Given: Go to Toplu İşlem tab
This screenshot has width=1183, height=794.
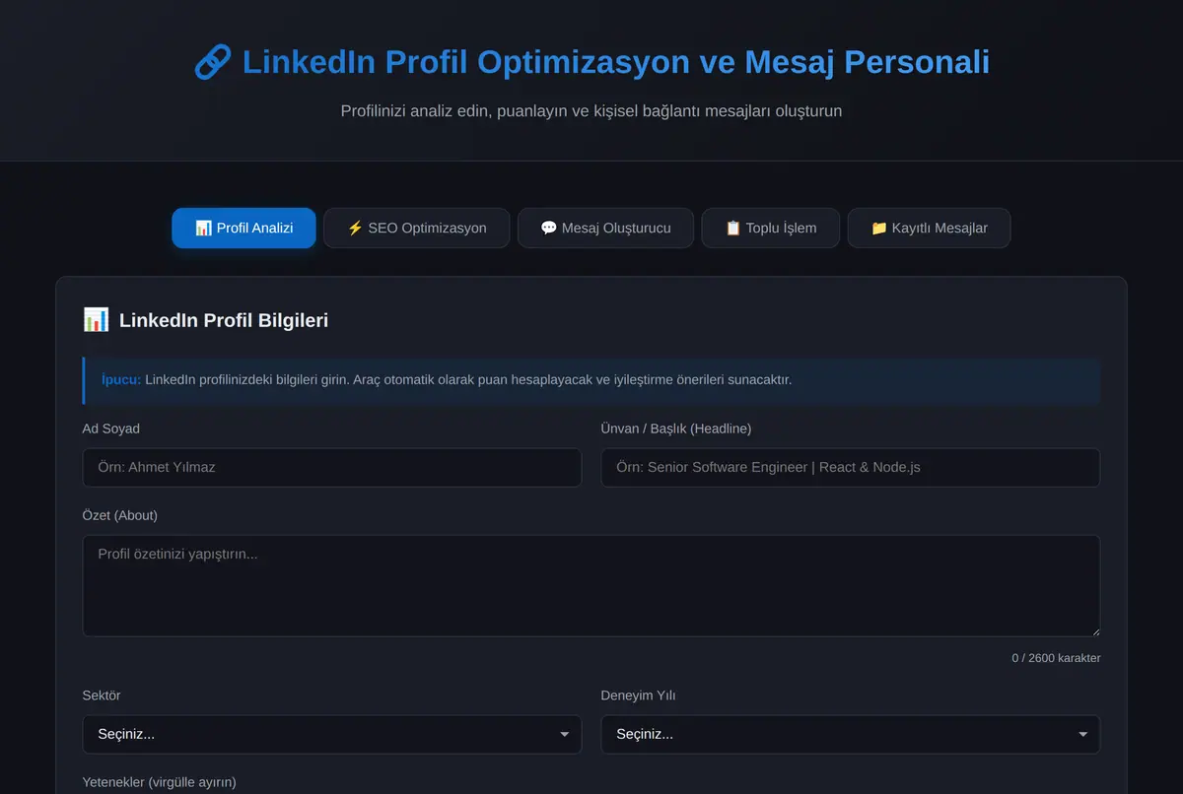Looking at the screenshot, I should click(x=771, y=228).
